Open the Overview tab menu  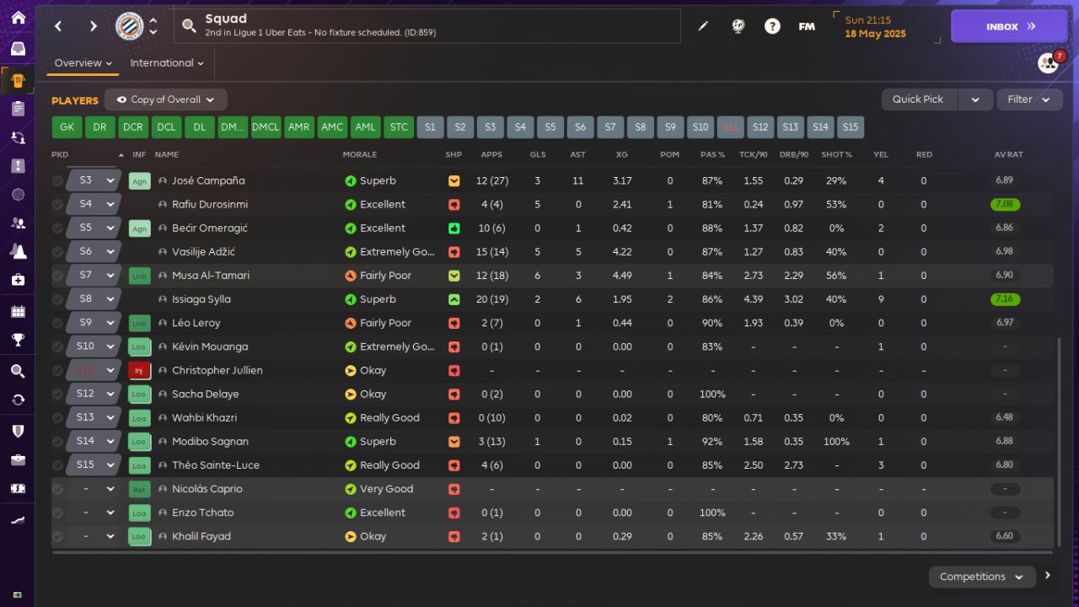(x=83, y=63)
